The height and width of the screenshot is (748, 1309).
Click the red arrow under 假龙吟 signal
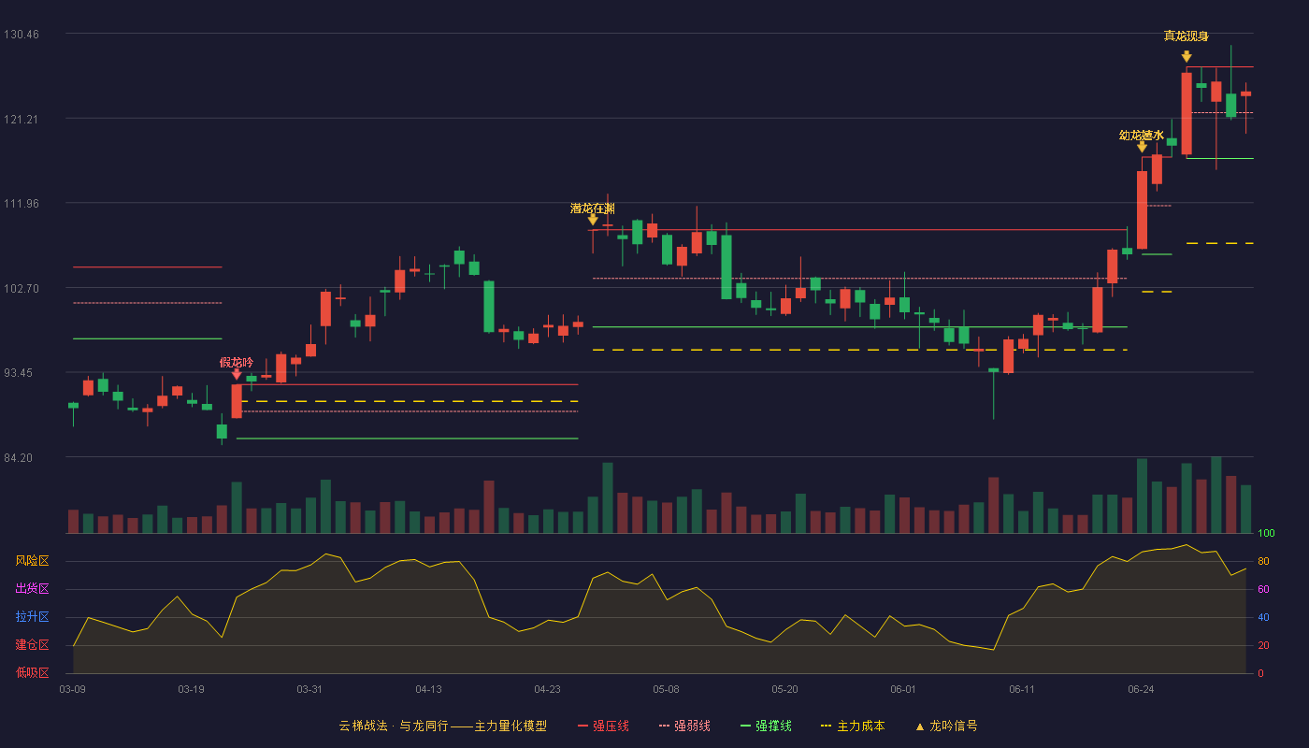click(237, 374)
